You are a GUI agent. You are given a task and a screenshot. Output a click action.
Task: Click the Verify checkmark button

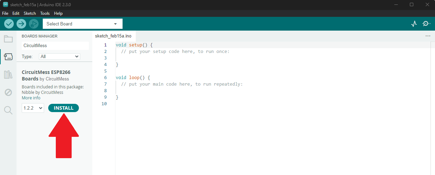pyautogui.click(x=9, y=24)
